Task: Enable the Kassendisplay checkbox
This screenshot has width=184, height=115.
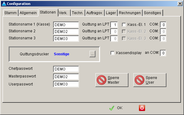Action: point(112,53)
